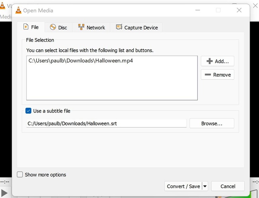
Task: Click the Remove file button
Action: (217, 75)
